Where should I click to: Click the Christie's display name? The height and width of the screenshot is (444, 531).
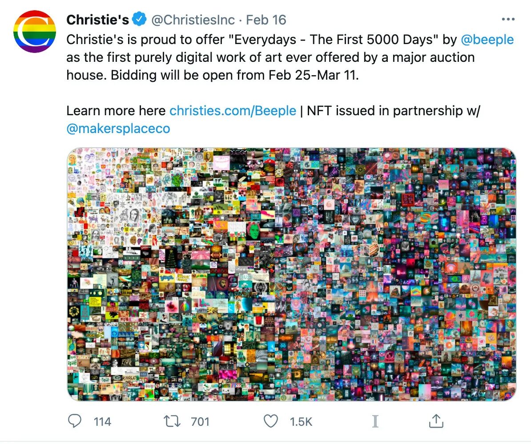[97, 20]
